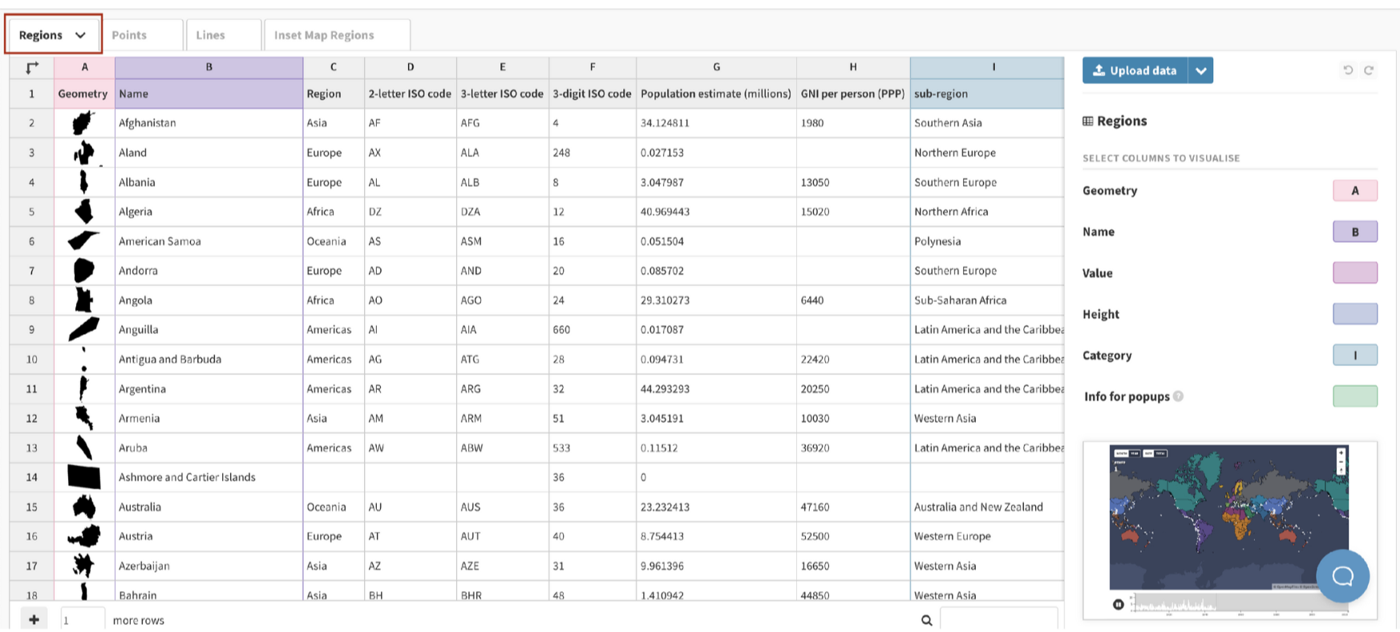Switch to the Points tab
This screenshot has height=632, width=1400.
(130, 35)
